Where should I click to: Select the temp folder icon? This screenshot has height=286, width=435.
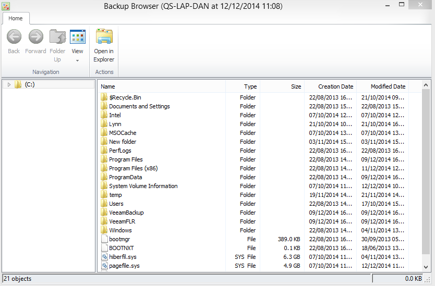click(x=104, y=195)
